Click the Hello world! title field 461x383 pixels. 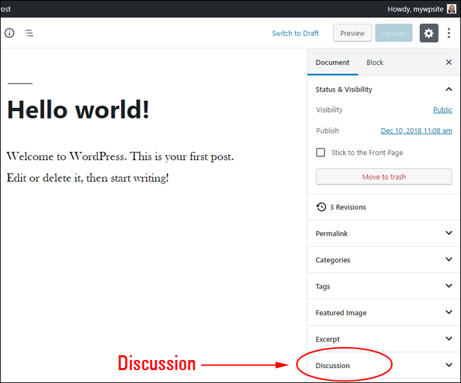click(x=78, y=110)
